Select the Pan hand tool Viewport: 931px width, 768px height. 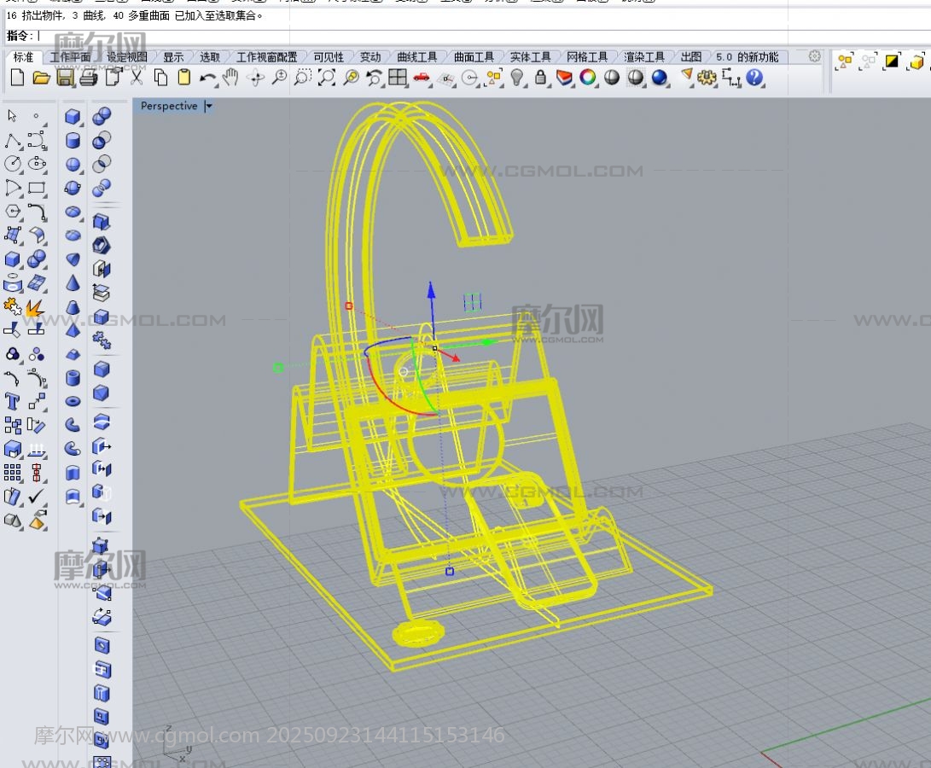[x=230, y=78]
